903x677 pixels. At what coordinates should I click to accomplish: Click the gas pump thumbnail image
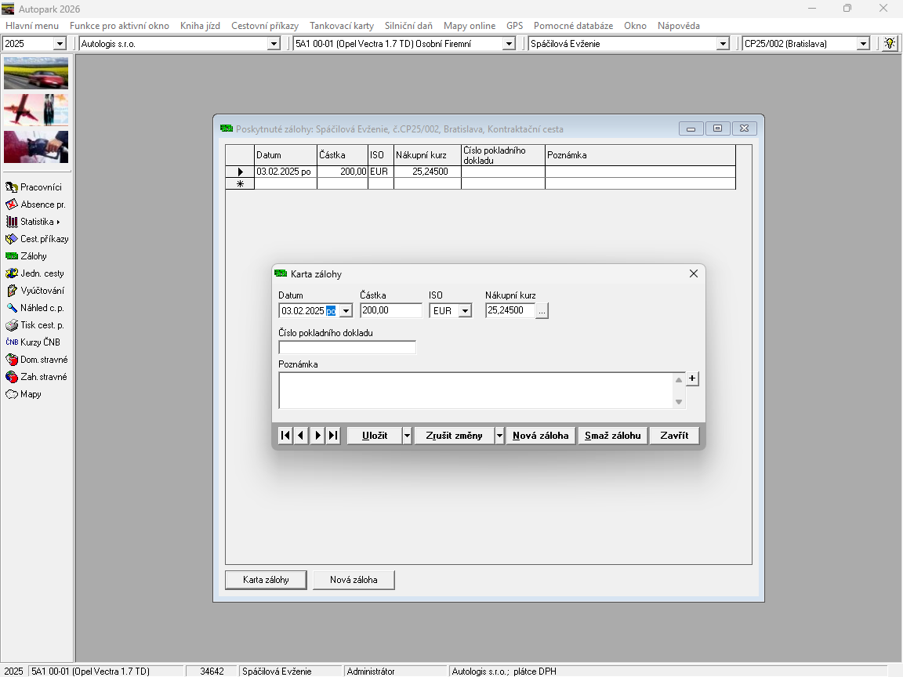coord(36,147)
